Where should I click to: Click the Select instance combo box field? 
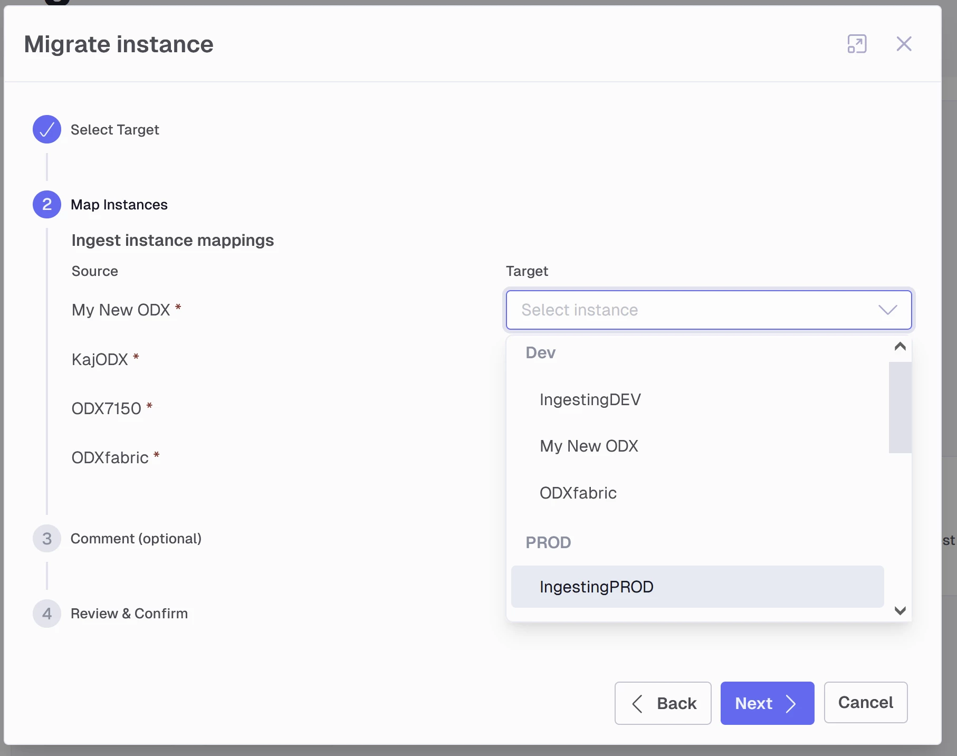click(x=686, y=310)
